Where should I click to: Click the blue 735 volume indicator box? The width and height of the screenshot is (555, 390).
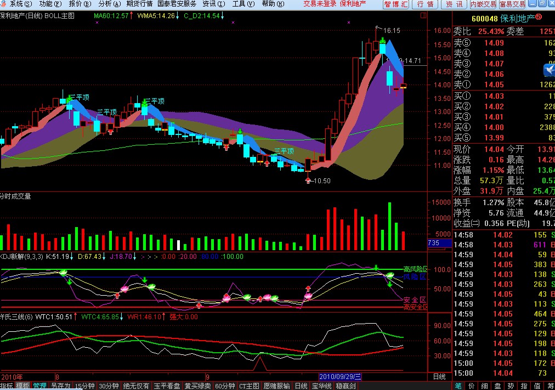tap(440, 243)
